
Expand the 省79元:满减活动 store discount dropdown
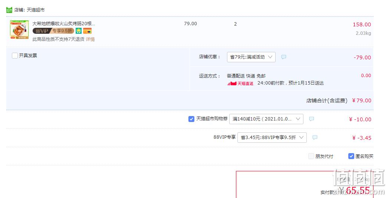(251, 57)
